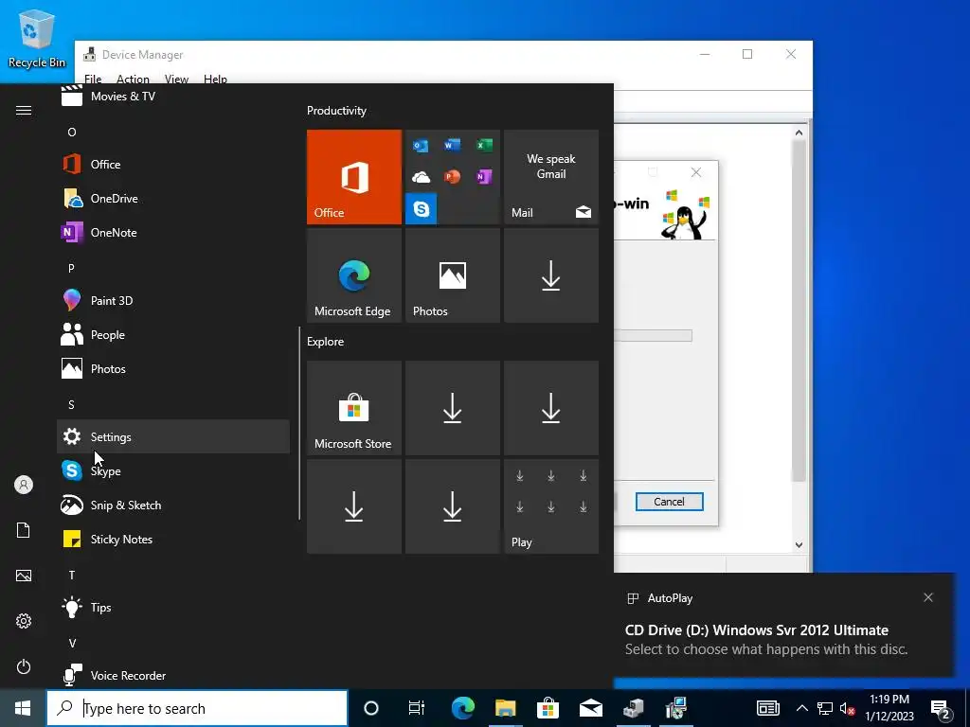The image size is (970, 727).
Task: Click the Start menu tiles scrollbar
Action: coord(299,423)
